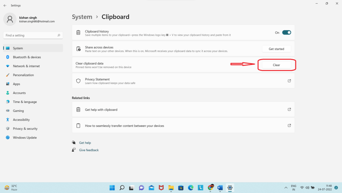Click the kishan singh user profile avatar
The height and width of the screenshot is (193, 342).
point(10,19)
